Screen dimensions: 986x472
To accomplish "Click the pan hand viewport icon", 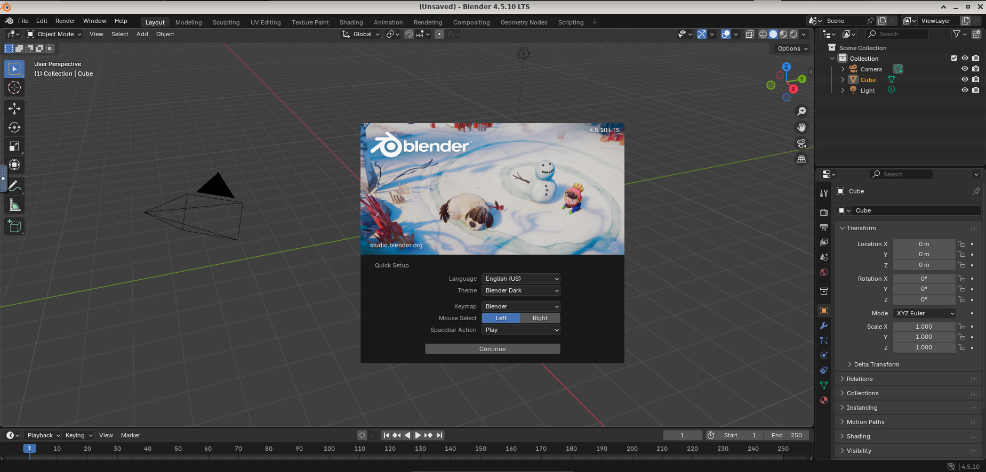I will [x=801, y=127].
